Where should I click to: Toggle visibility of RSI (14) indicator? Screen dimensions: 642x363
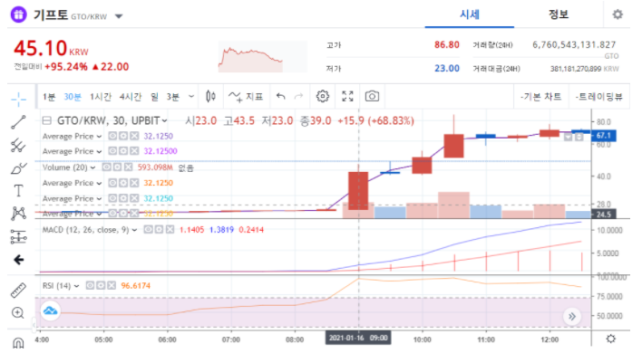90,285
